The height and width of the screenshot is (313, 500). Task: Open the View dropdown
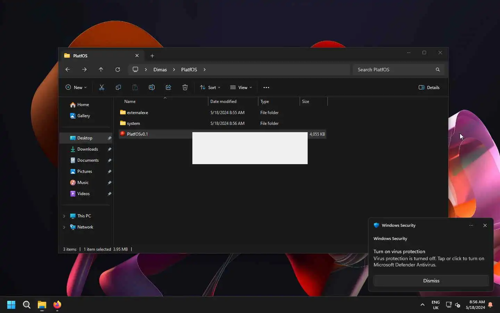[x=241, y=87]
